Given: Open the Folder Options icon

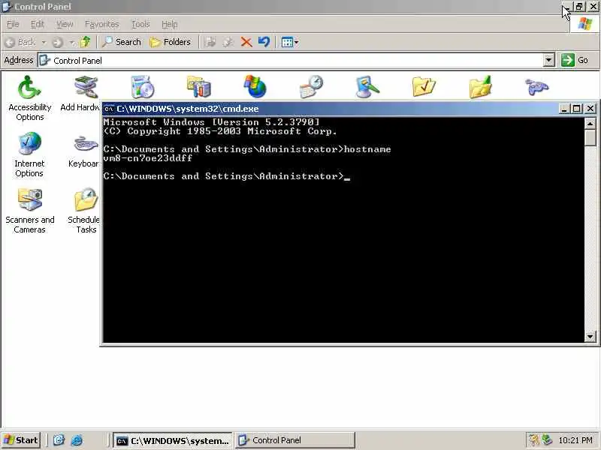Looking at the screenshot, I should click(424, 86).
